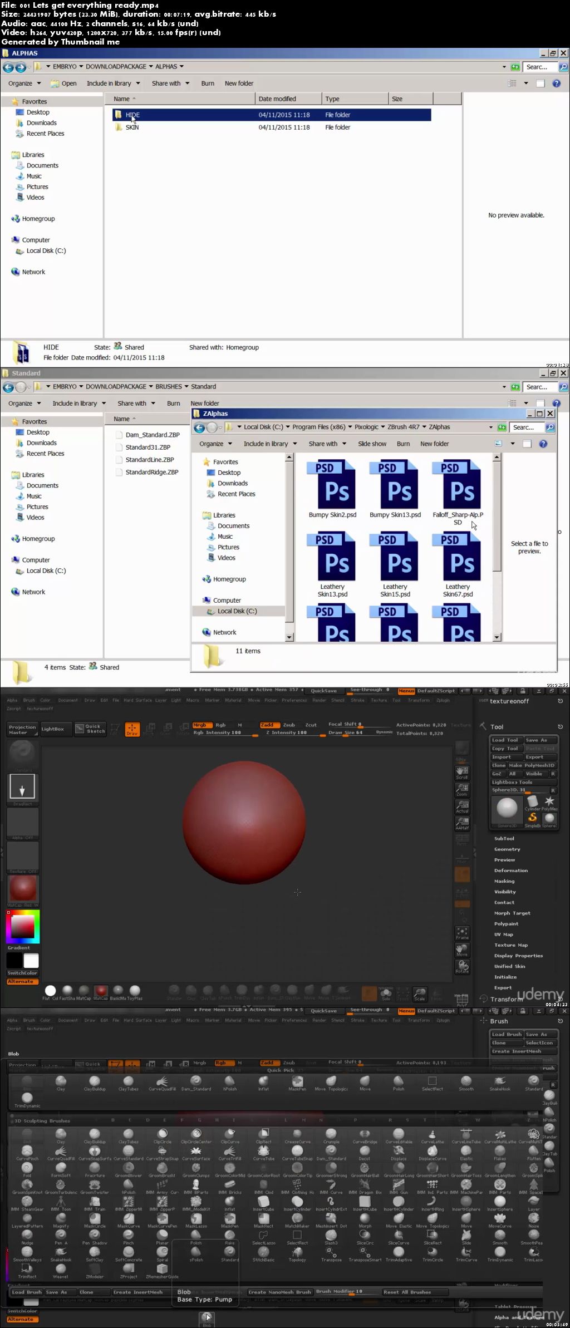This screenshot has width=570, height=1328.
Task: Click the AAHalf icon beside the red sphere
Action: [462, 823]
